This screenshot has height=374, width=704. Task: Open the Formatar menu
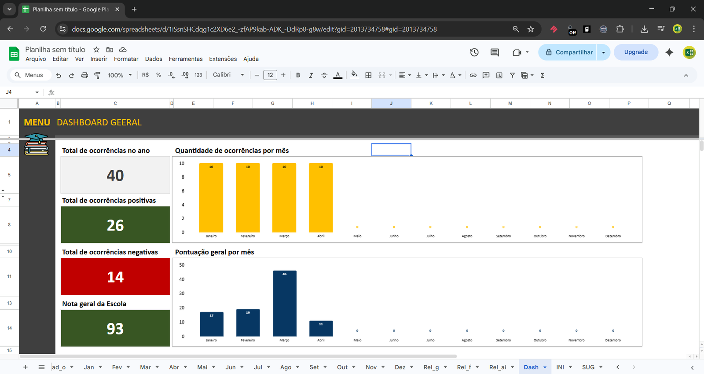point(126,59)
